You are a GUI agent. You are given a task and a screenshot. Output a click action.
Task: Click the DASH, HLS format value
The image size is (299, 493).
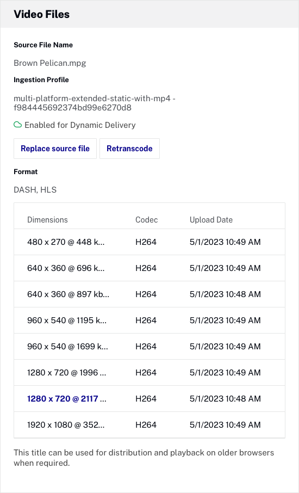(35, 189)
